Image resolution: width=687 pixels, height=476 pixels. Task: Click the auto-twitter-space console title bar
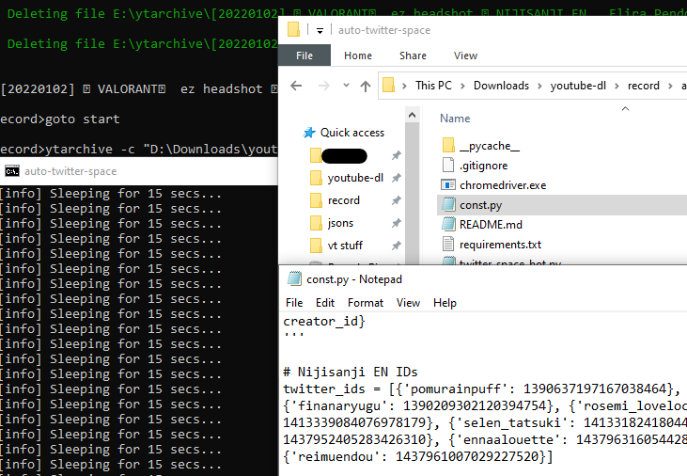coord(139,171)
